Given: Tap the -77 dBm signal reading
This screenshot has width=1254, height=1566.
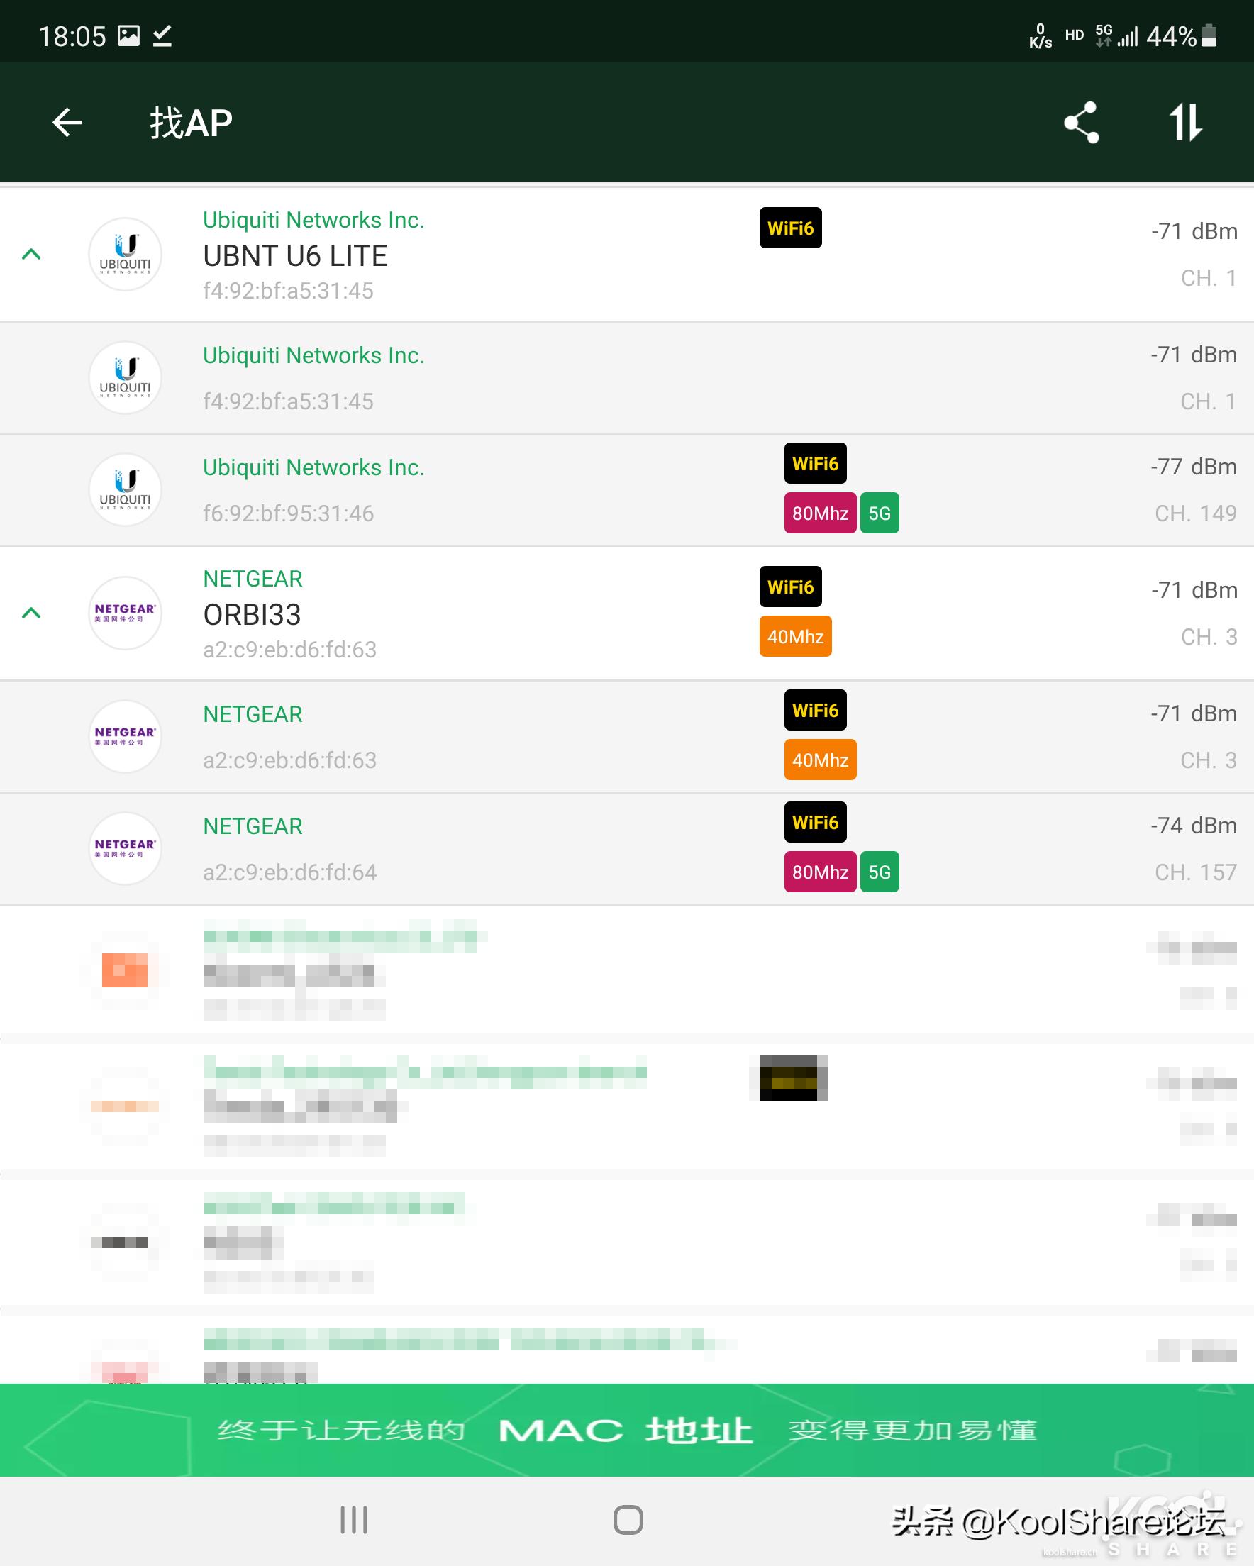Looking at the screenshot, I should point(1193,466).
